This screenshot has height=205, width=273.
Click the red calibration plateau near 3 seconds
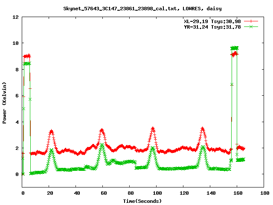27,56
